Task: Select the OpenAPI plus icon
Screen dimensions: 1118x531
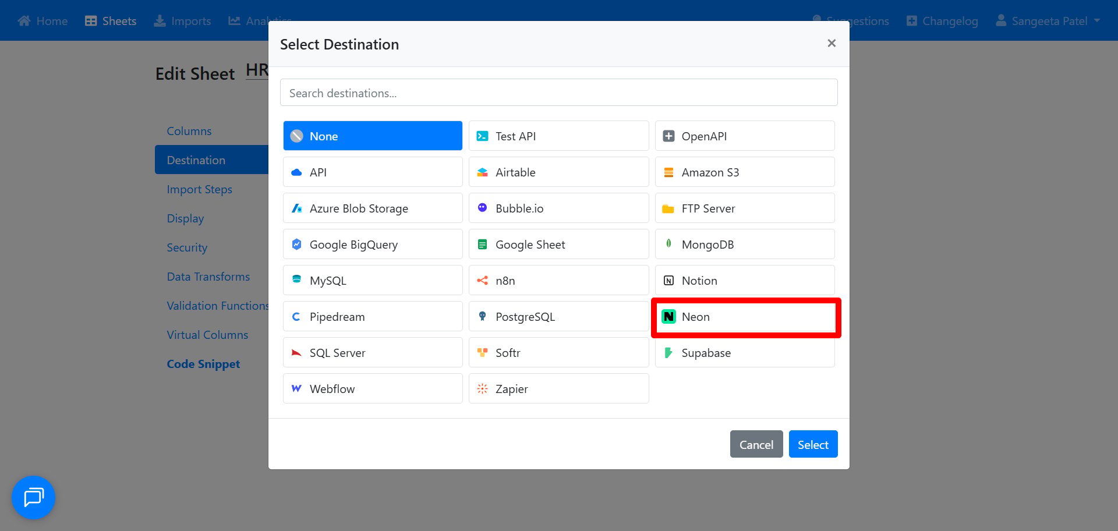Action: [668, 136]
